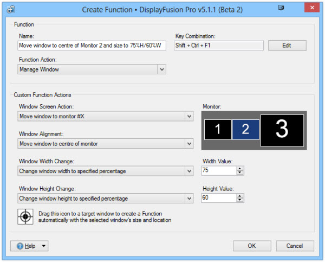The image size is (325, 262).
Task: Click the Key Combination field
Action: point(219,46)
